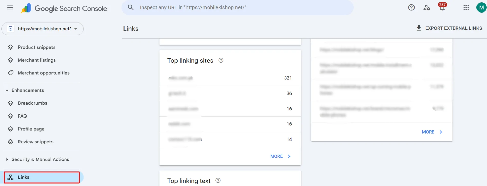This screenshot has height=186, width=487.
Task: Expand Security & Manual Actions
Action: [7, 159]
